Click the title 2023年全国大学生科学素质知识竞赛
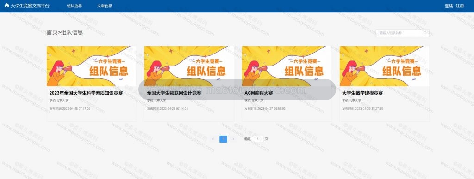 click(x=86, y=93)
